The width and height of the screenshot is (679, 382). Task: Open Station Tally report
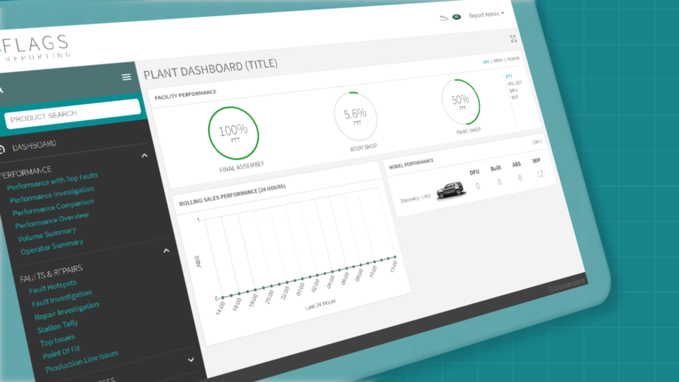[x=57, y=326]
